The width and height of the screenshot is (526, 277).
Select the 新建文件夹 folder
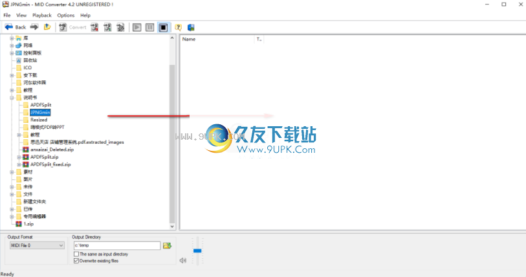pyautogui.click(x=34, y=201)
